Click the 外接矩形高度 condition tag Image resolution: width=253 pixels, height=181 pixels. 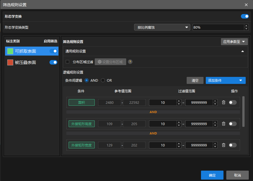point(82,124)
